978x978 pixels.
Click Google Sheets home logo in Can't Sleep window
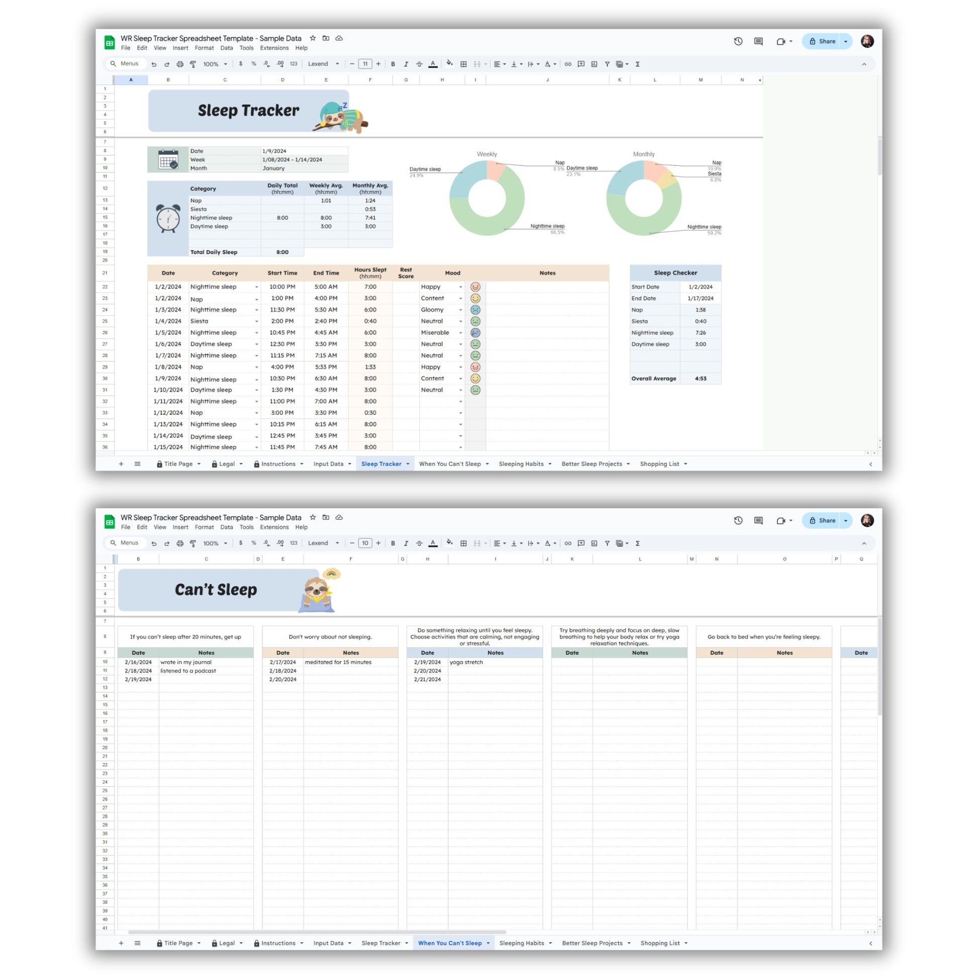[x=110, y=521]
